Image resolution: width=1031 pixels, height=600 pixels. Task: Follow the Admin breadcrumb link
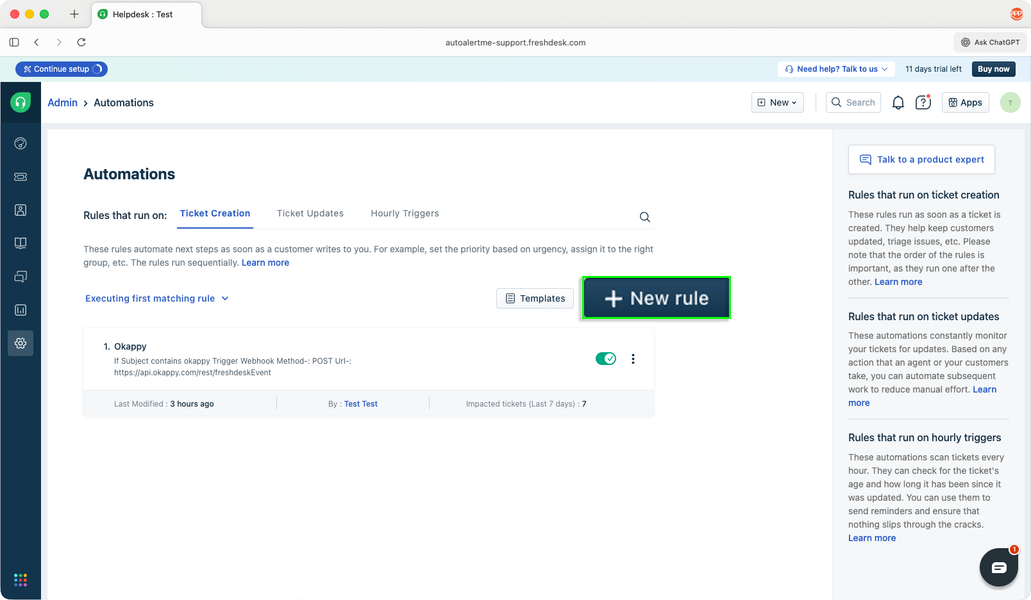62,102
